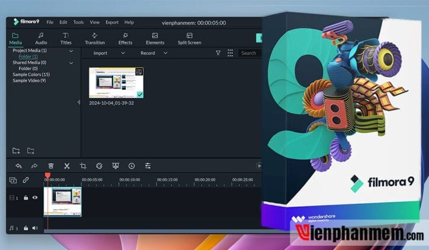429x250 pixels.
Task: Toggle the auto ripple link icon
Action: (x=25, y=180)
